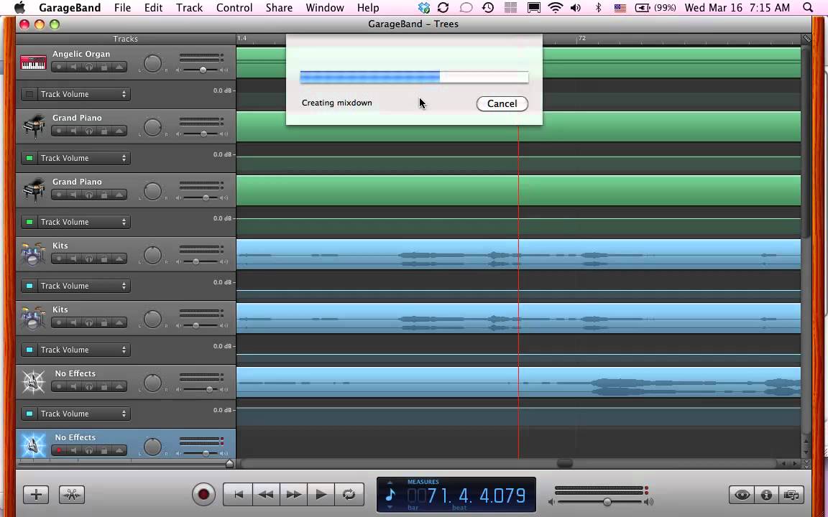Viewport: 828px width, 517px height.
Task: Click the note icon in the LCD display
Action: 390,495
